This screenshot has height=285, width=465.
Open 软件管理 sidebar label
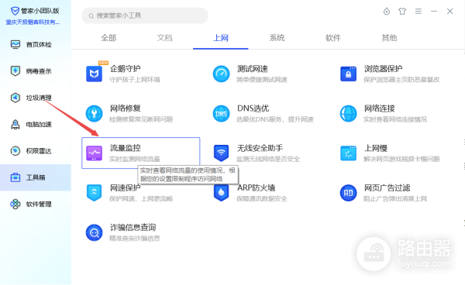(39, 204)
